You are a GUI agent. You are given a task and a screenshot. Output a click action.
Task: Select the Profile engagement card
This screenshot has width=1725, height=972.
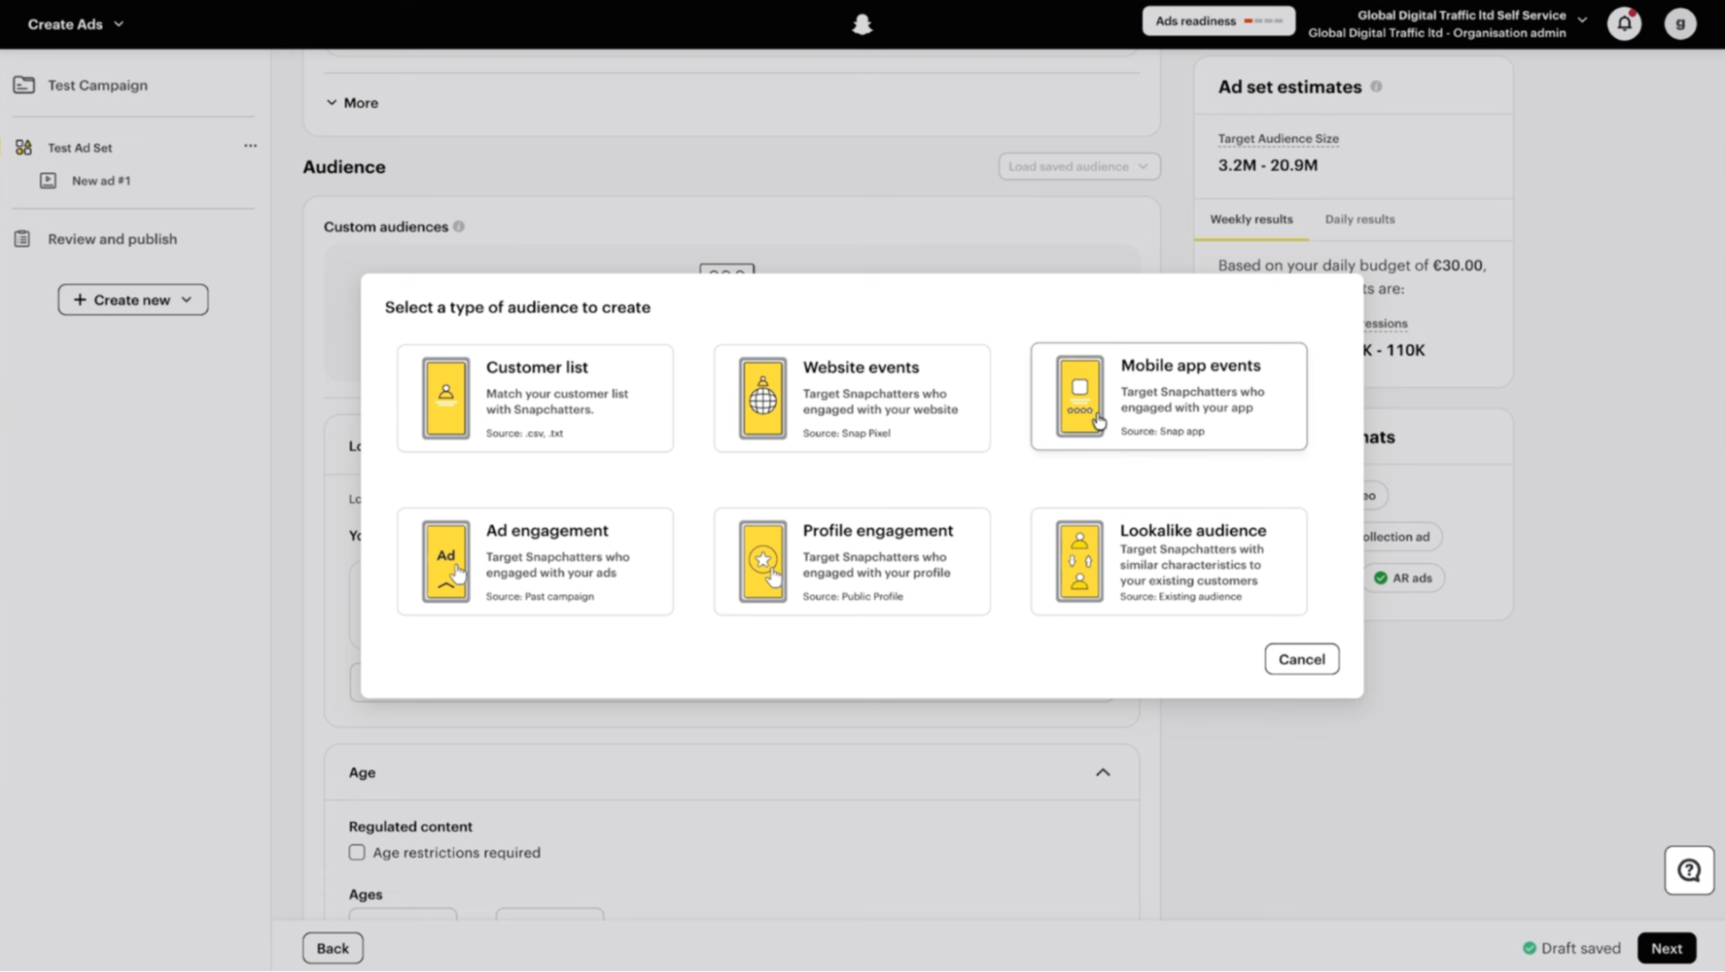pos(852,561)
